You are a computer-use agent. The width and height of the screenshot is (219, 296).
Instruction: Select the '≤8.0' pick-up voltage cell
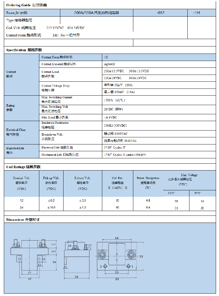[x=51, y=200]
